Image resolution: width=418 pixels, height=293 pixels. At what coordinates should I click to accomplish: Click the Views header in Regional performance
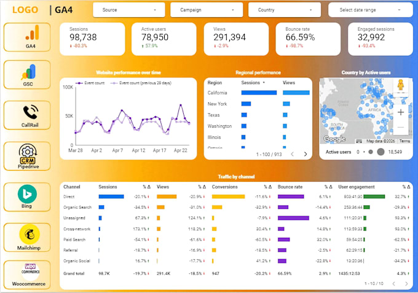289,82
